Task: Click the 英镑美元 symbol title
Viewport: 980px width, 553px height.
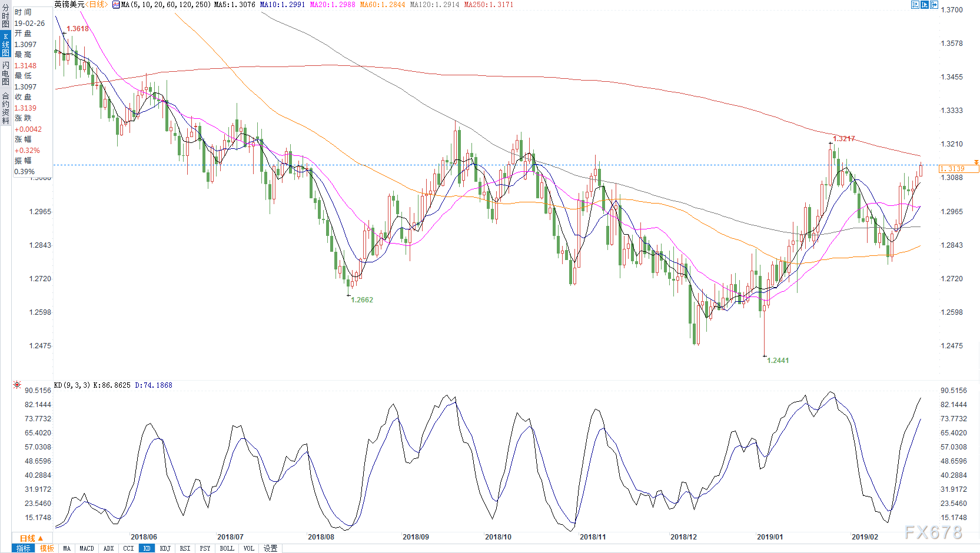Action: (69, 5)
